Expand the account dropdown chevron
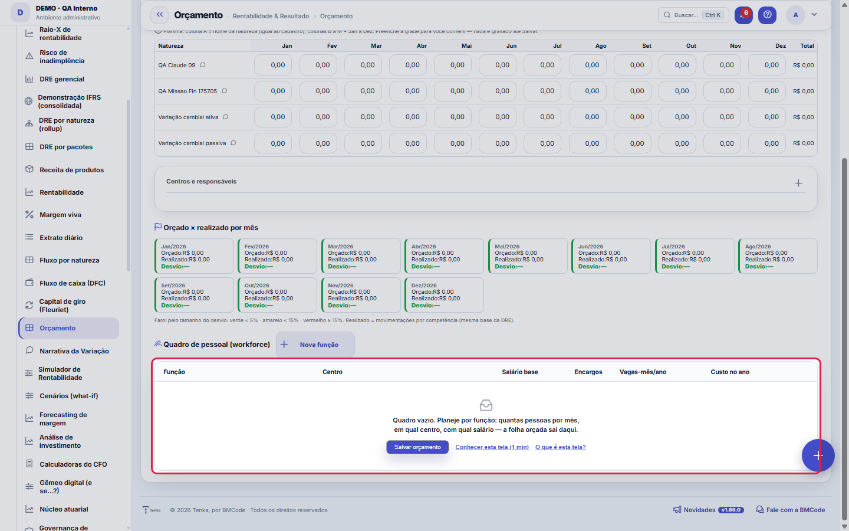The image size is (849, 531). (x=814, y=15)
